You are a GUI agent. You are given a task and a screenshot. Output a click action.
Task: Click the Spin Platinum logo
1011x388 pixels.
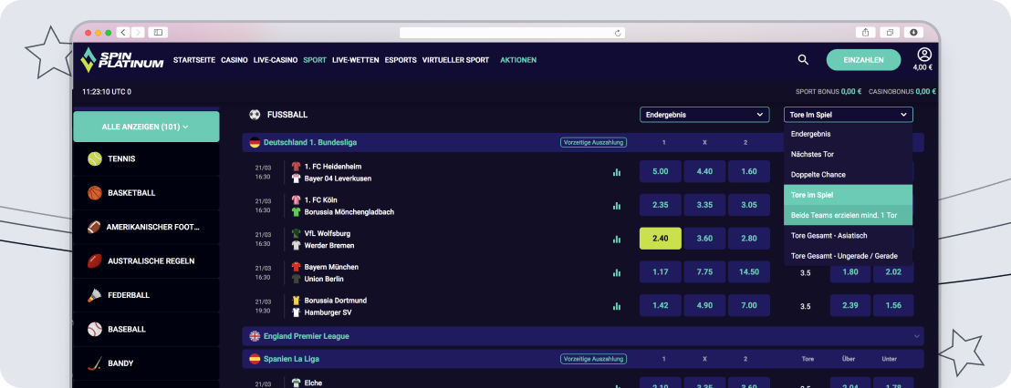(122, 60)
